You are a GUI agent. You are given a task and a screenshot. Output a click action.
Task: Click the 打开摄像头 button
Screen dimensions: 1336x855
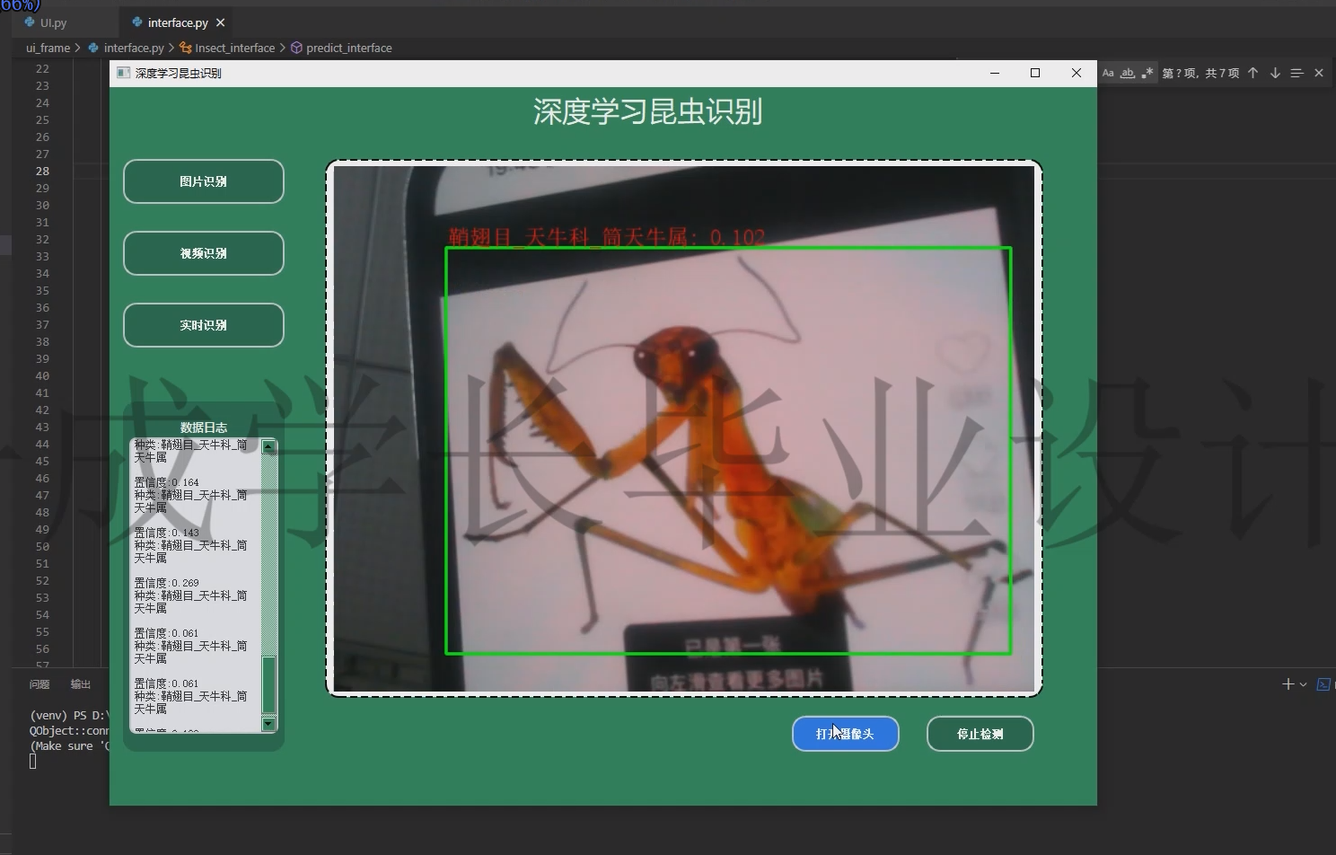844,734
